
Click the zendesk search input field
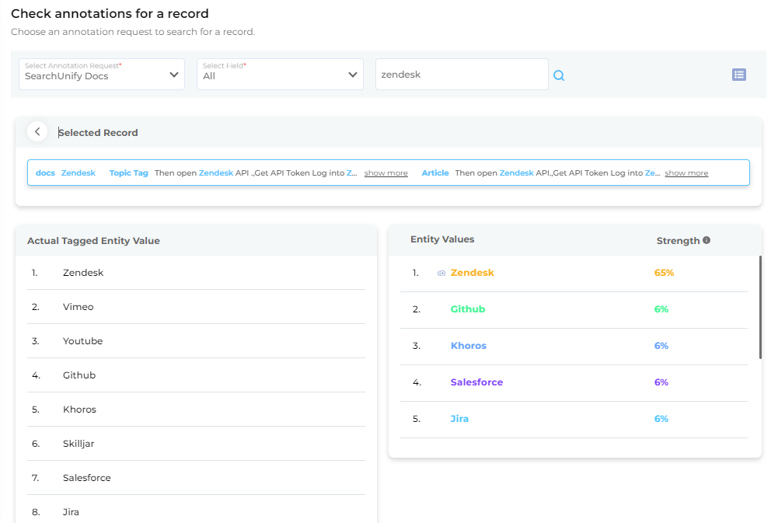pos(462,75)
